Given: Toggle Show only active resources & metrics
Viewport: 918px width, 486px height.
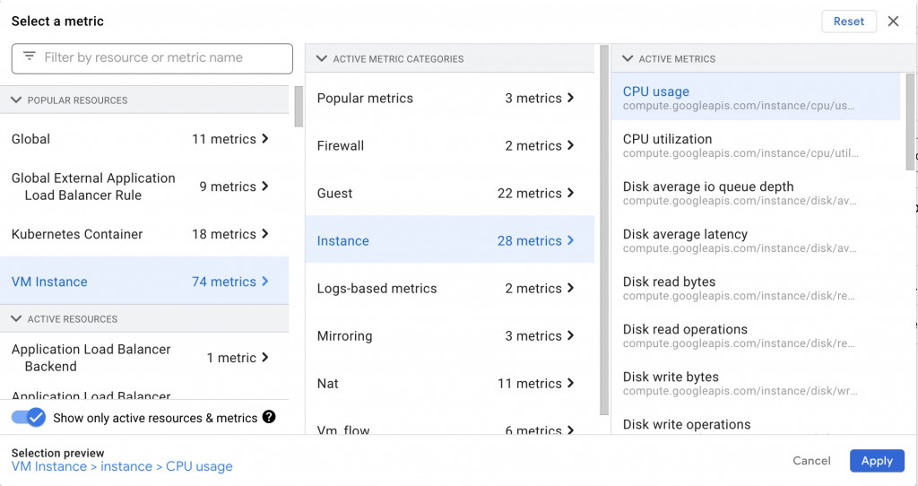Looking at the screenshot, I should point(29,417).
